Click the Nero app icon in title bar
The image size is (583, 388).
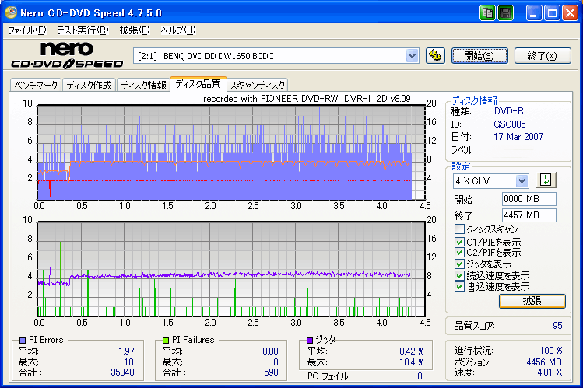11,13
